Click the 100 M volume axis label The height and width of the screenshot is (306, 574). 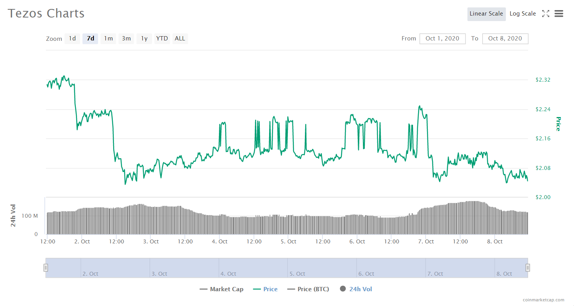point(30,216)
